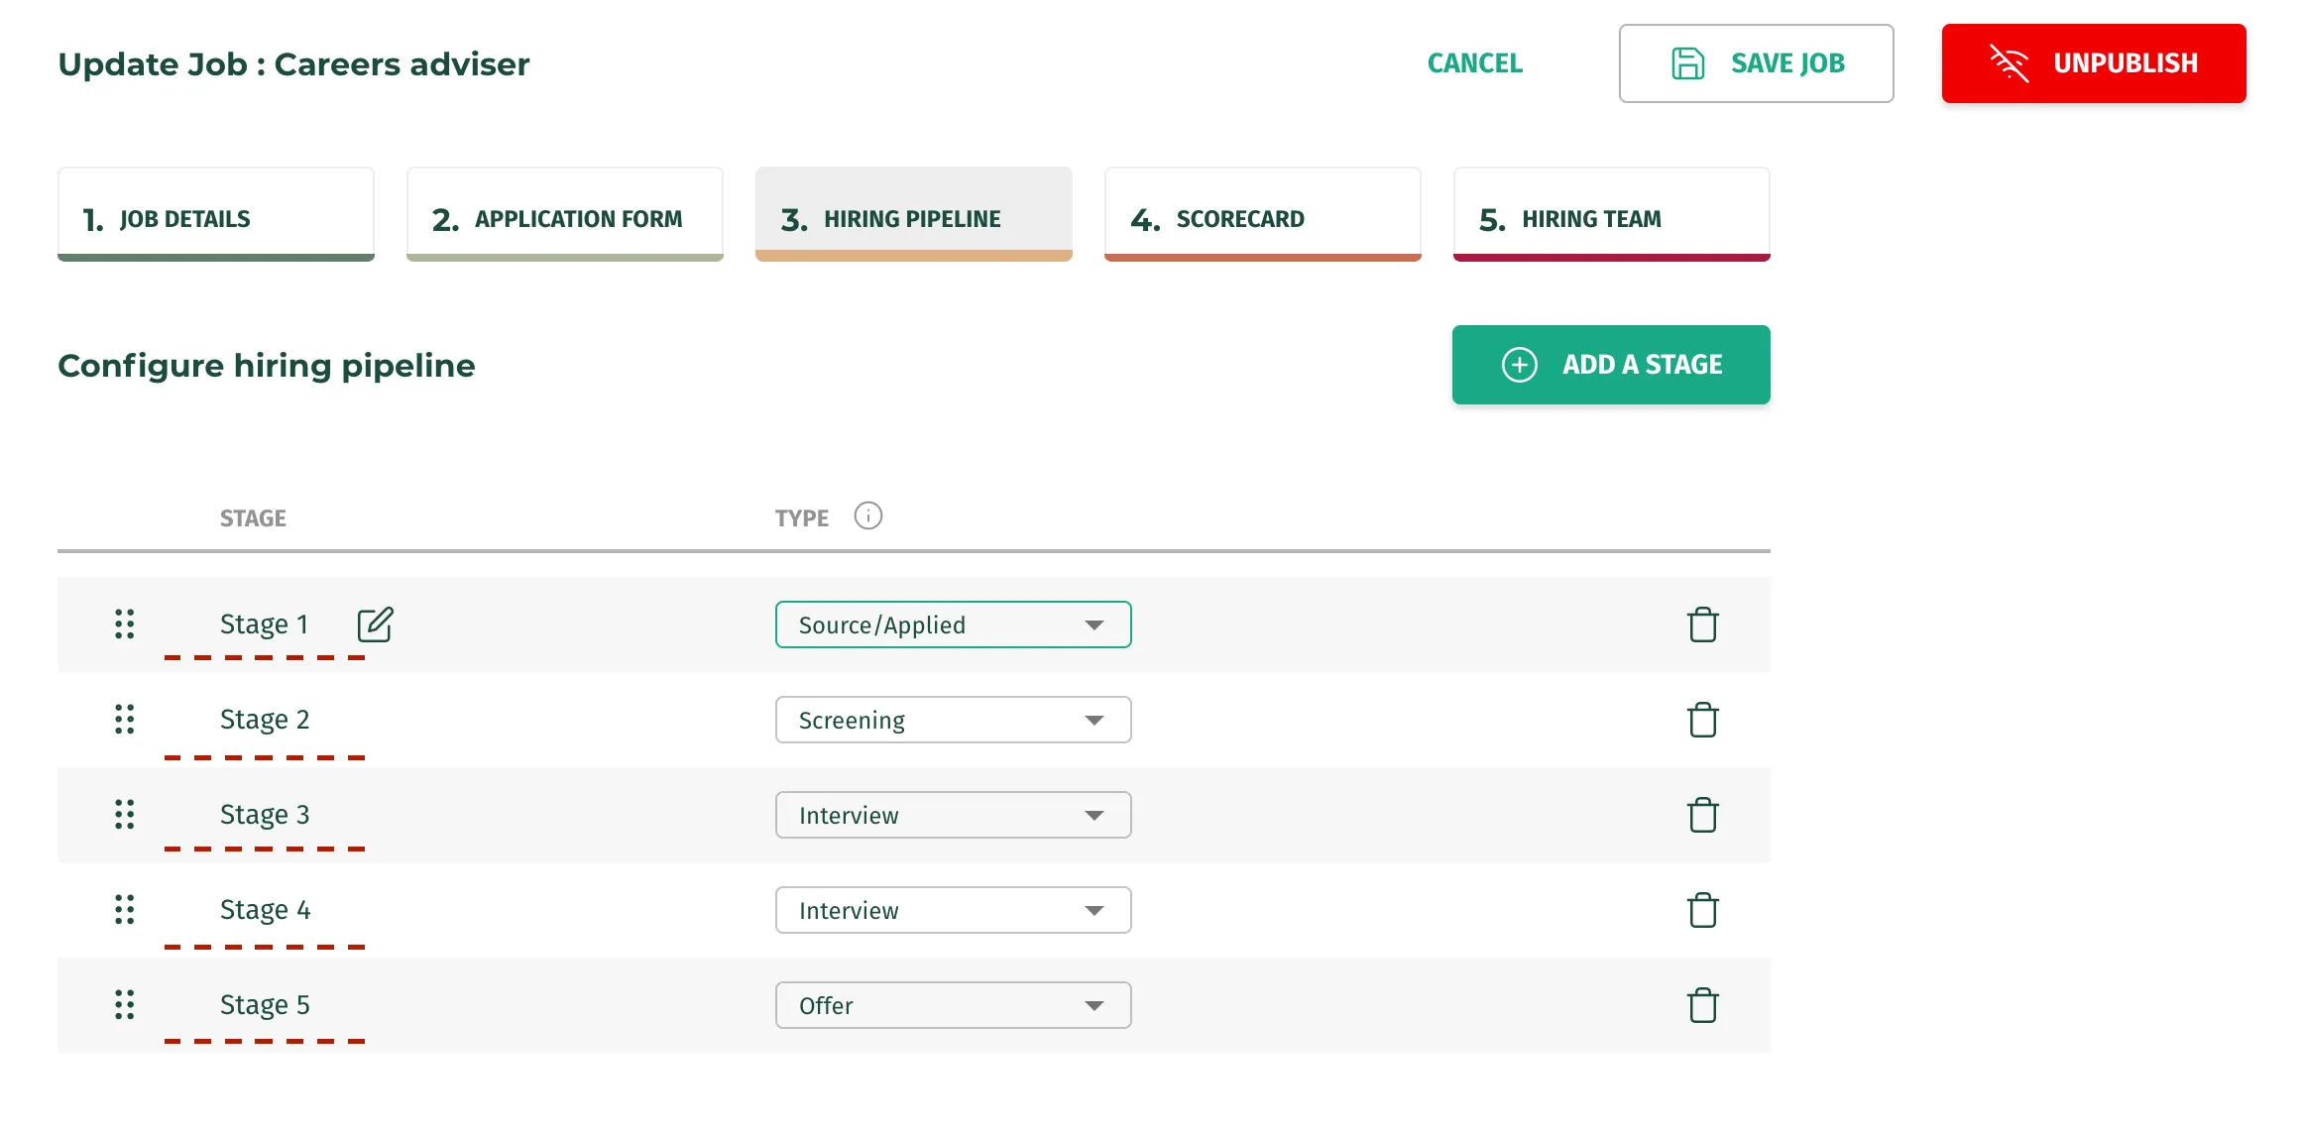Click the drag handle for Stage 1
Viewport: 2300px width, 1134px height.
[124, 624]
